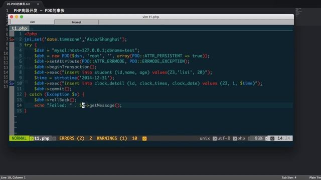Viewport: 321px width, 180px height.
Task: Click the Syntastic S> sign on line 2
Action: pyautogui.click(x=12, y=39)
